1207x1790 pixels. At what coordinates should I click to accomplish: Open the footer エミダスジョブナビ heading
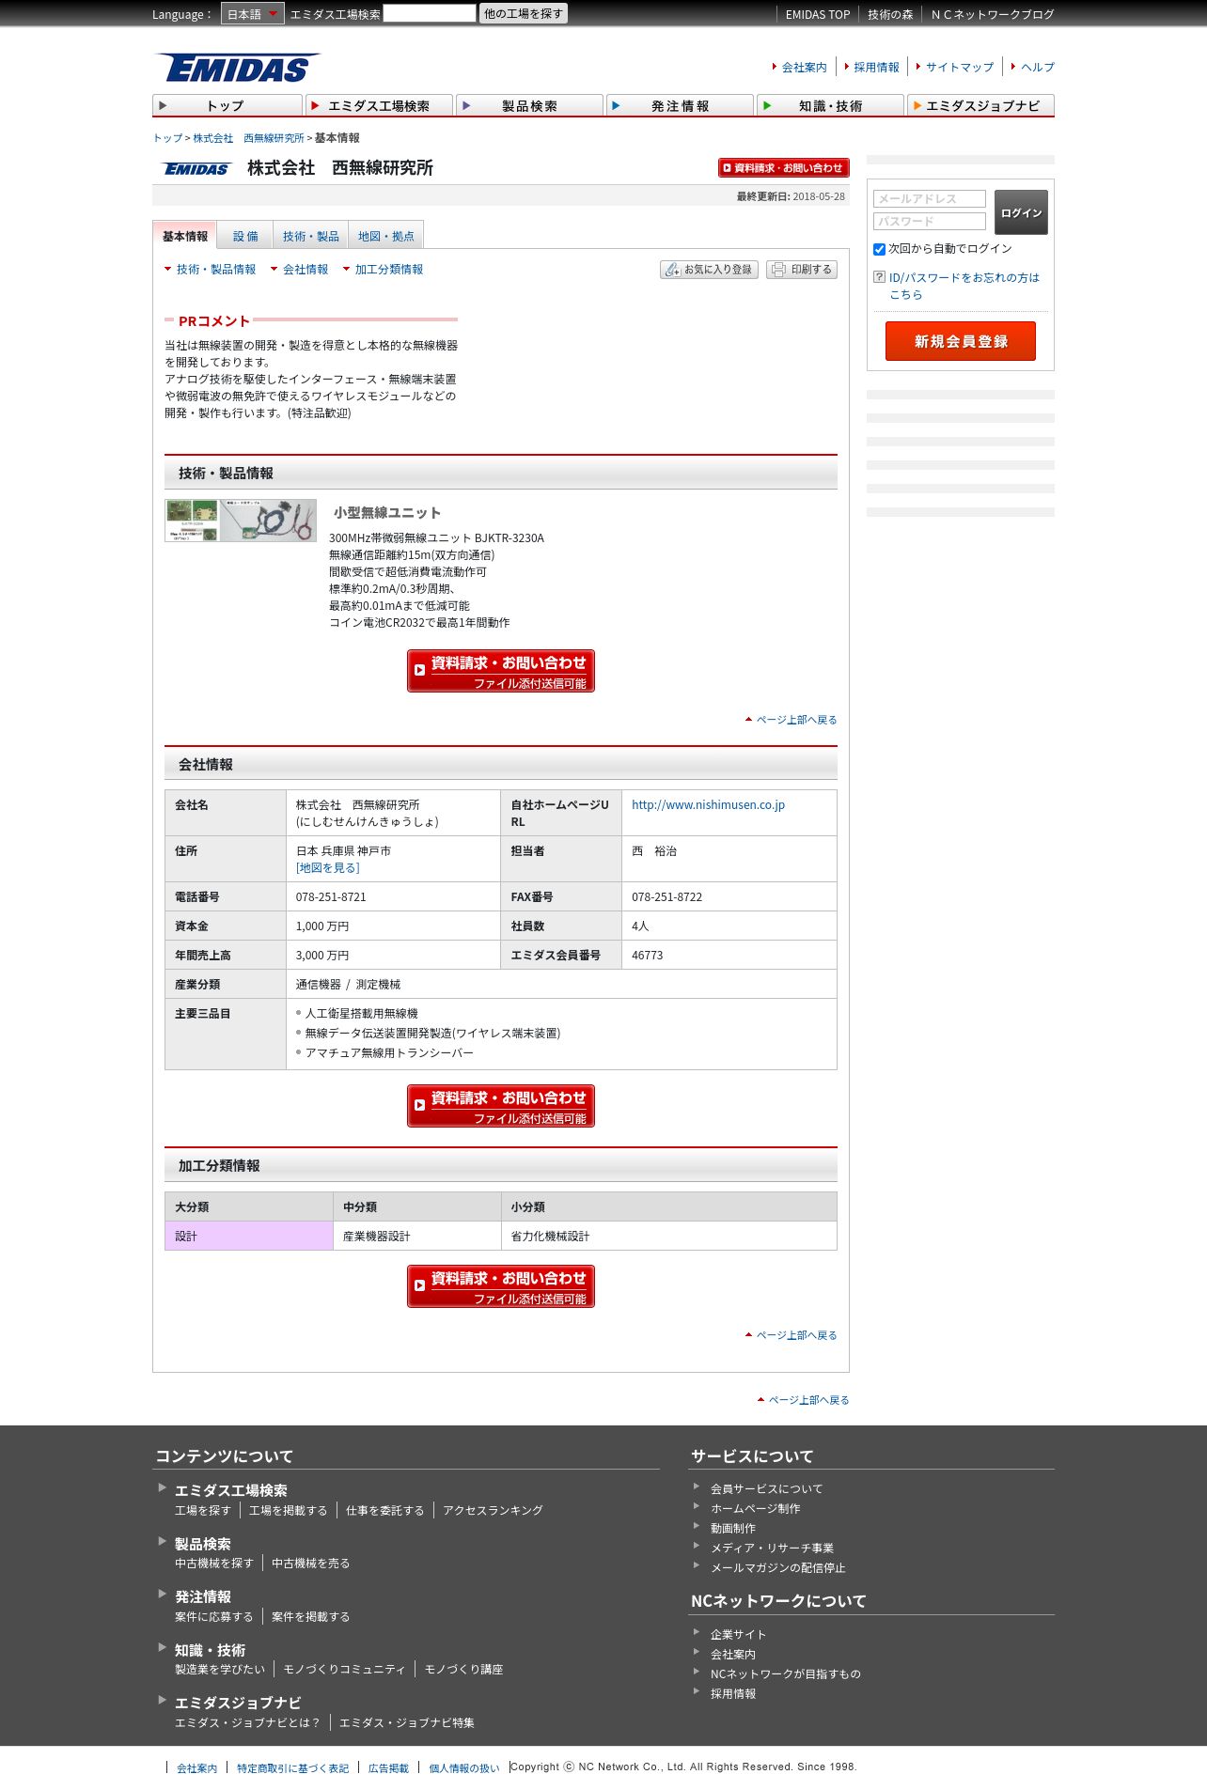[238, 1703]
